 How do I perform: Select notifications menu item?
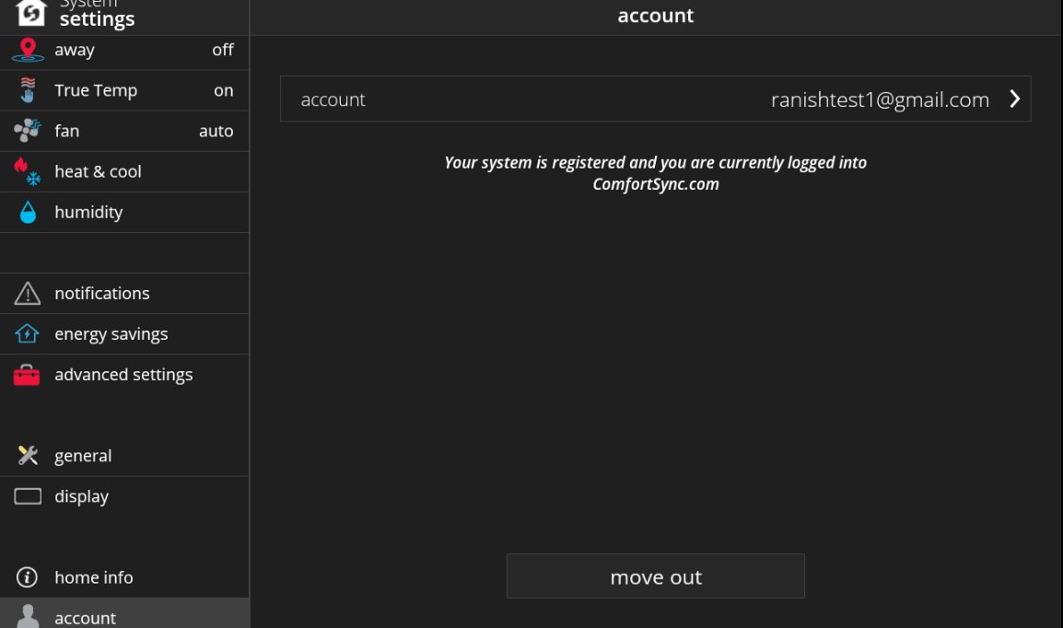124,294
